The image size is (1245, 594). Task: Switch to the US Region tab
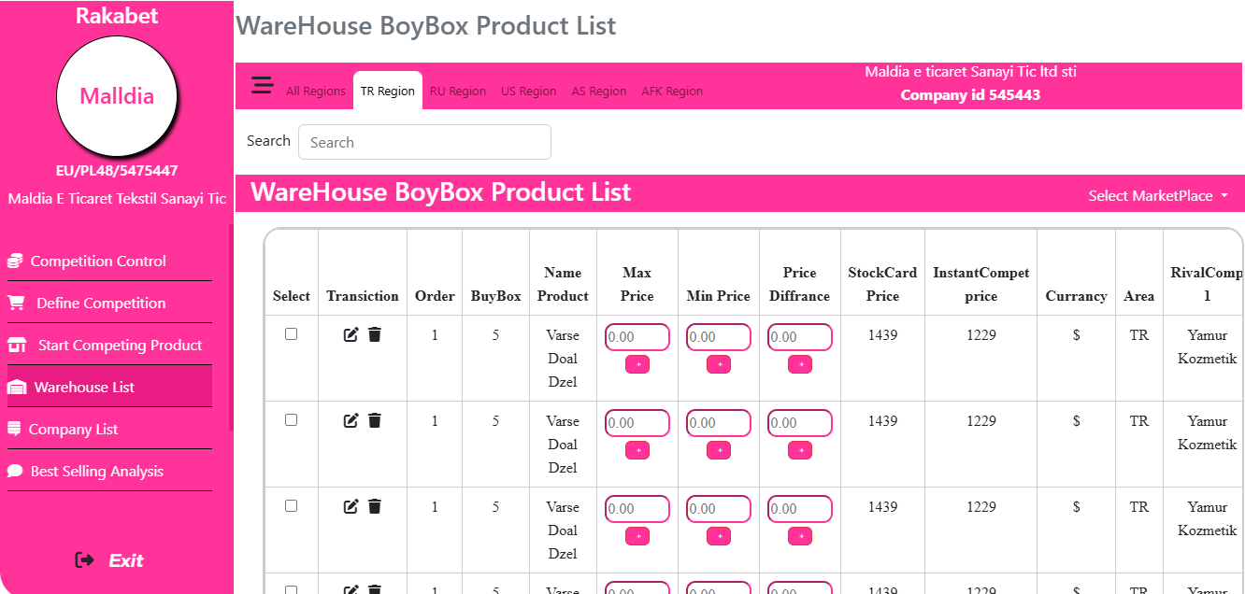(528, 92)
